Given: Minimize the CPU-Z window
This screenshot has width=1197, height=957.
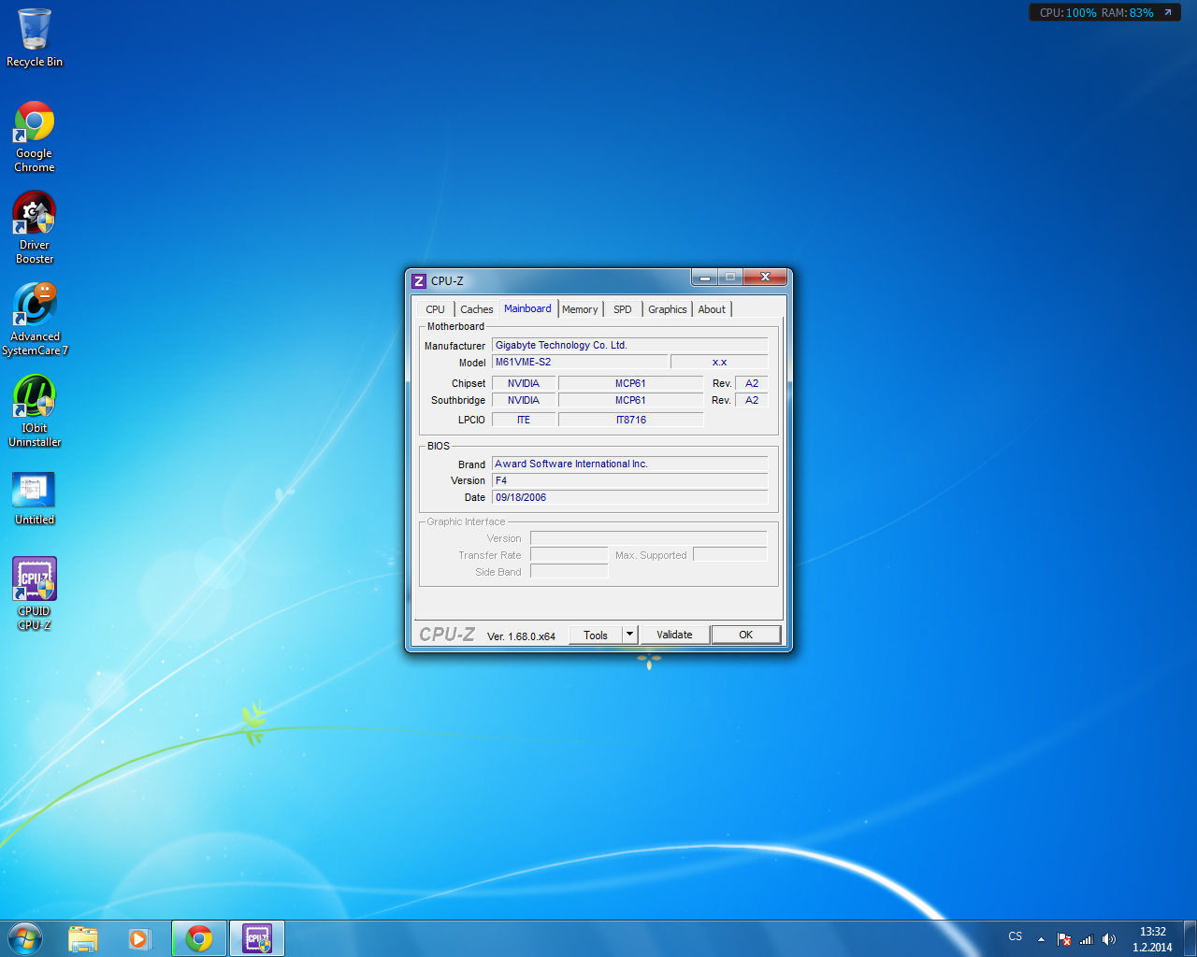Looking at the screenshot, I should [705, 278].
